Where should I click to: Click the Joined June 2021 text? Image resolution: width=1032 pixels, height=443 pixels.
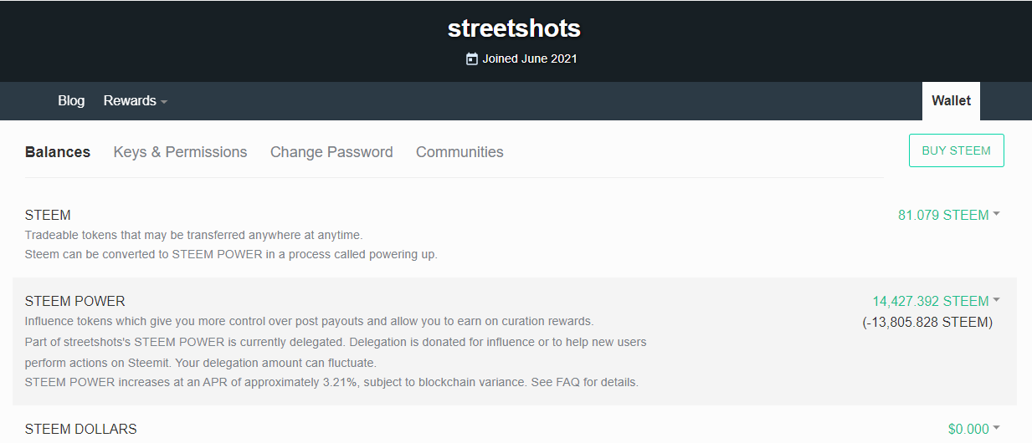click(530, 59)
